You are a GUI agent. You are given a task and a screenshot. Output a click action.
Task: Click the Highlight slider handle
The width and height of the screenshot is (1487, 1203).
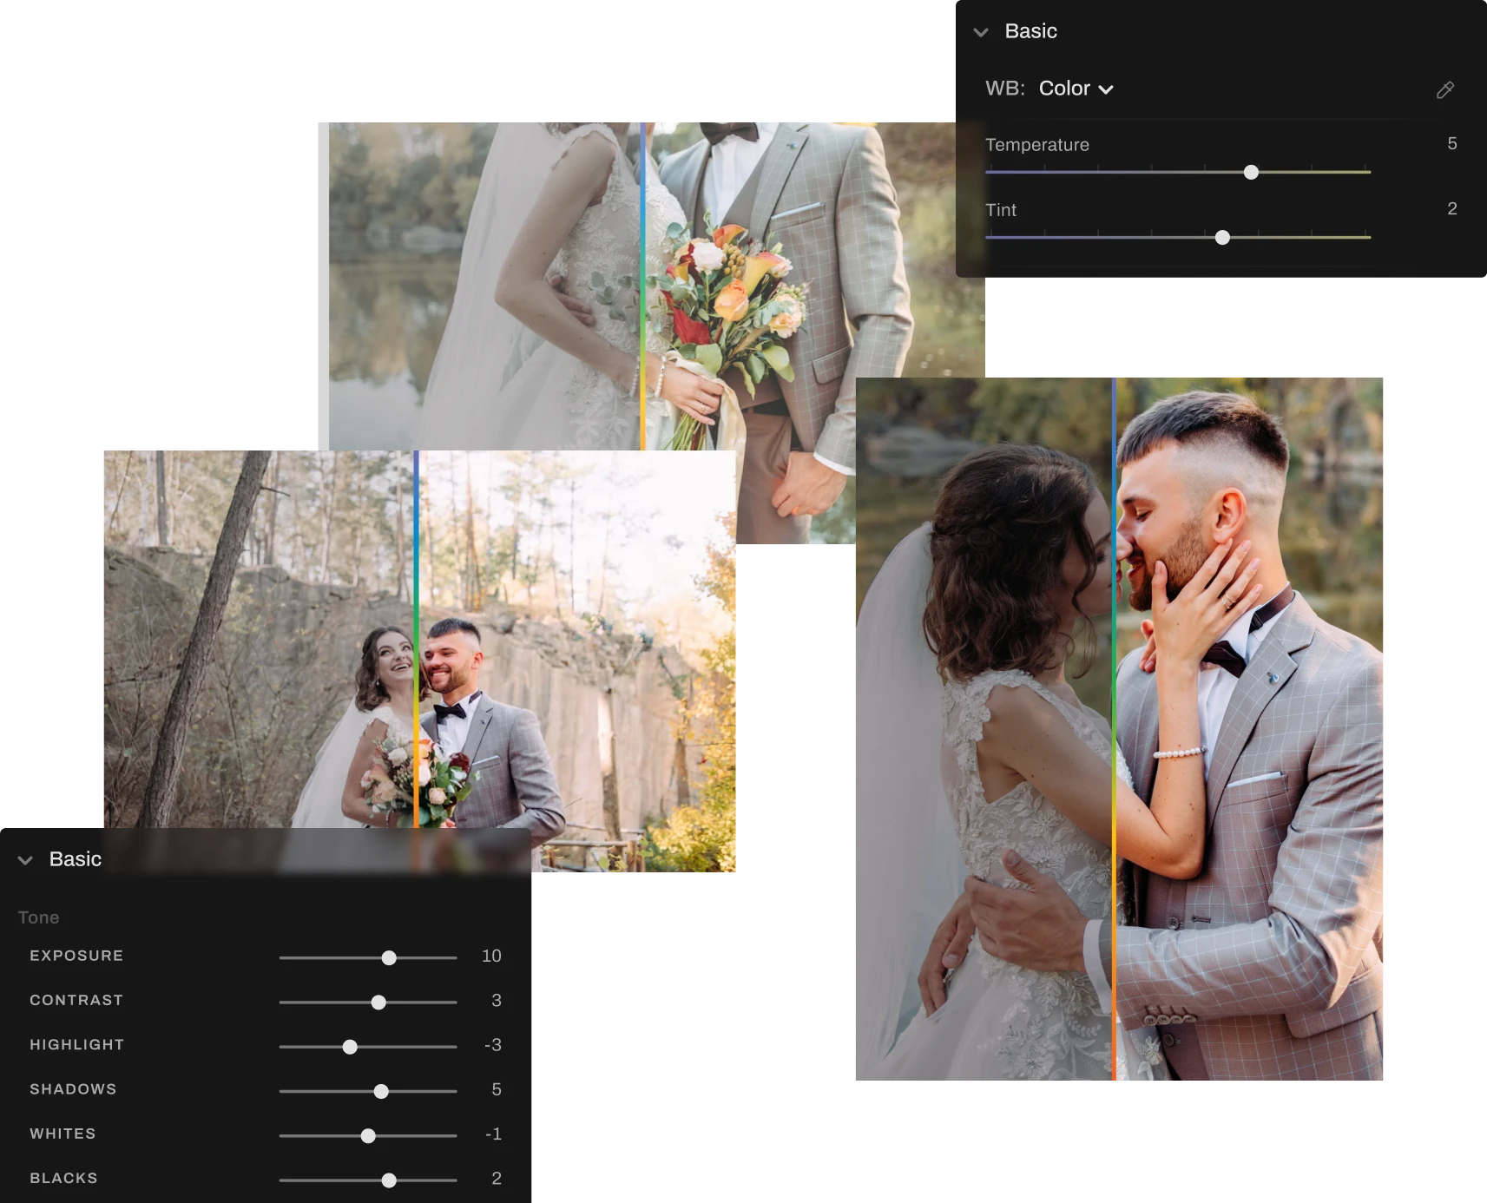click(x=350, y=1046)
